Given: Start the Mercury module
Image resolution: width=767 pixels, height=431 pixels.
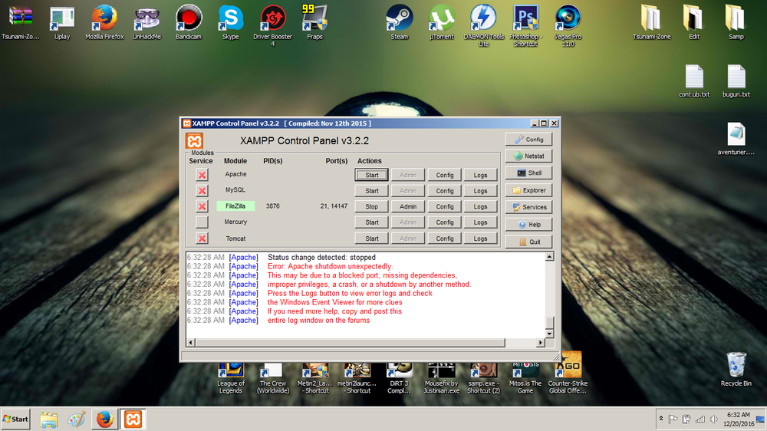Looking at the screenshot, I should pos(372,222).
